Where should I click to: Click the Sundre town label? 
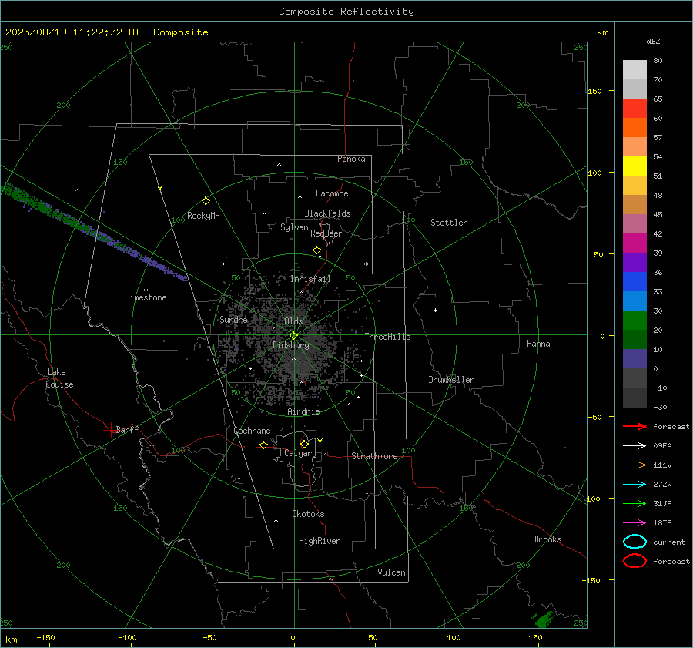tap(233, 319)
